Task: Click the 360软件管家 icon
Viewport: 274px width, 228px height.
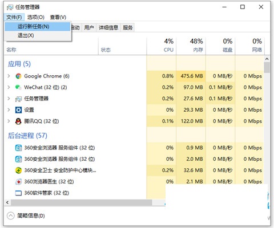Action: click(x=18, y=193)
